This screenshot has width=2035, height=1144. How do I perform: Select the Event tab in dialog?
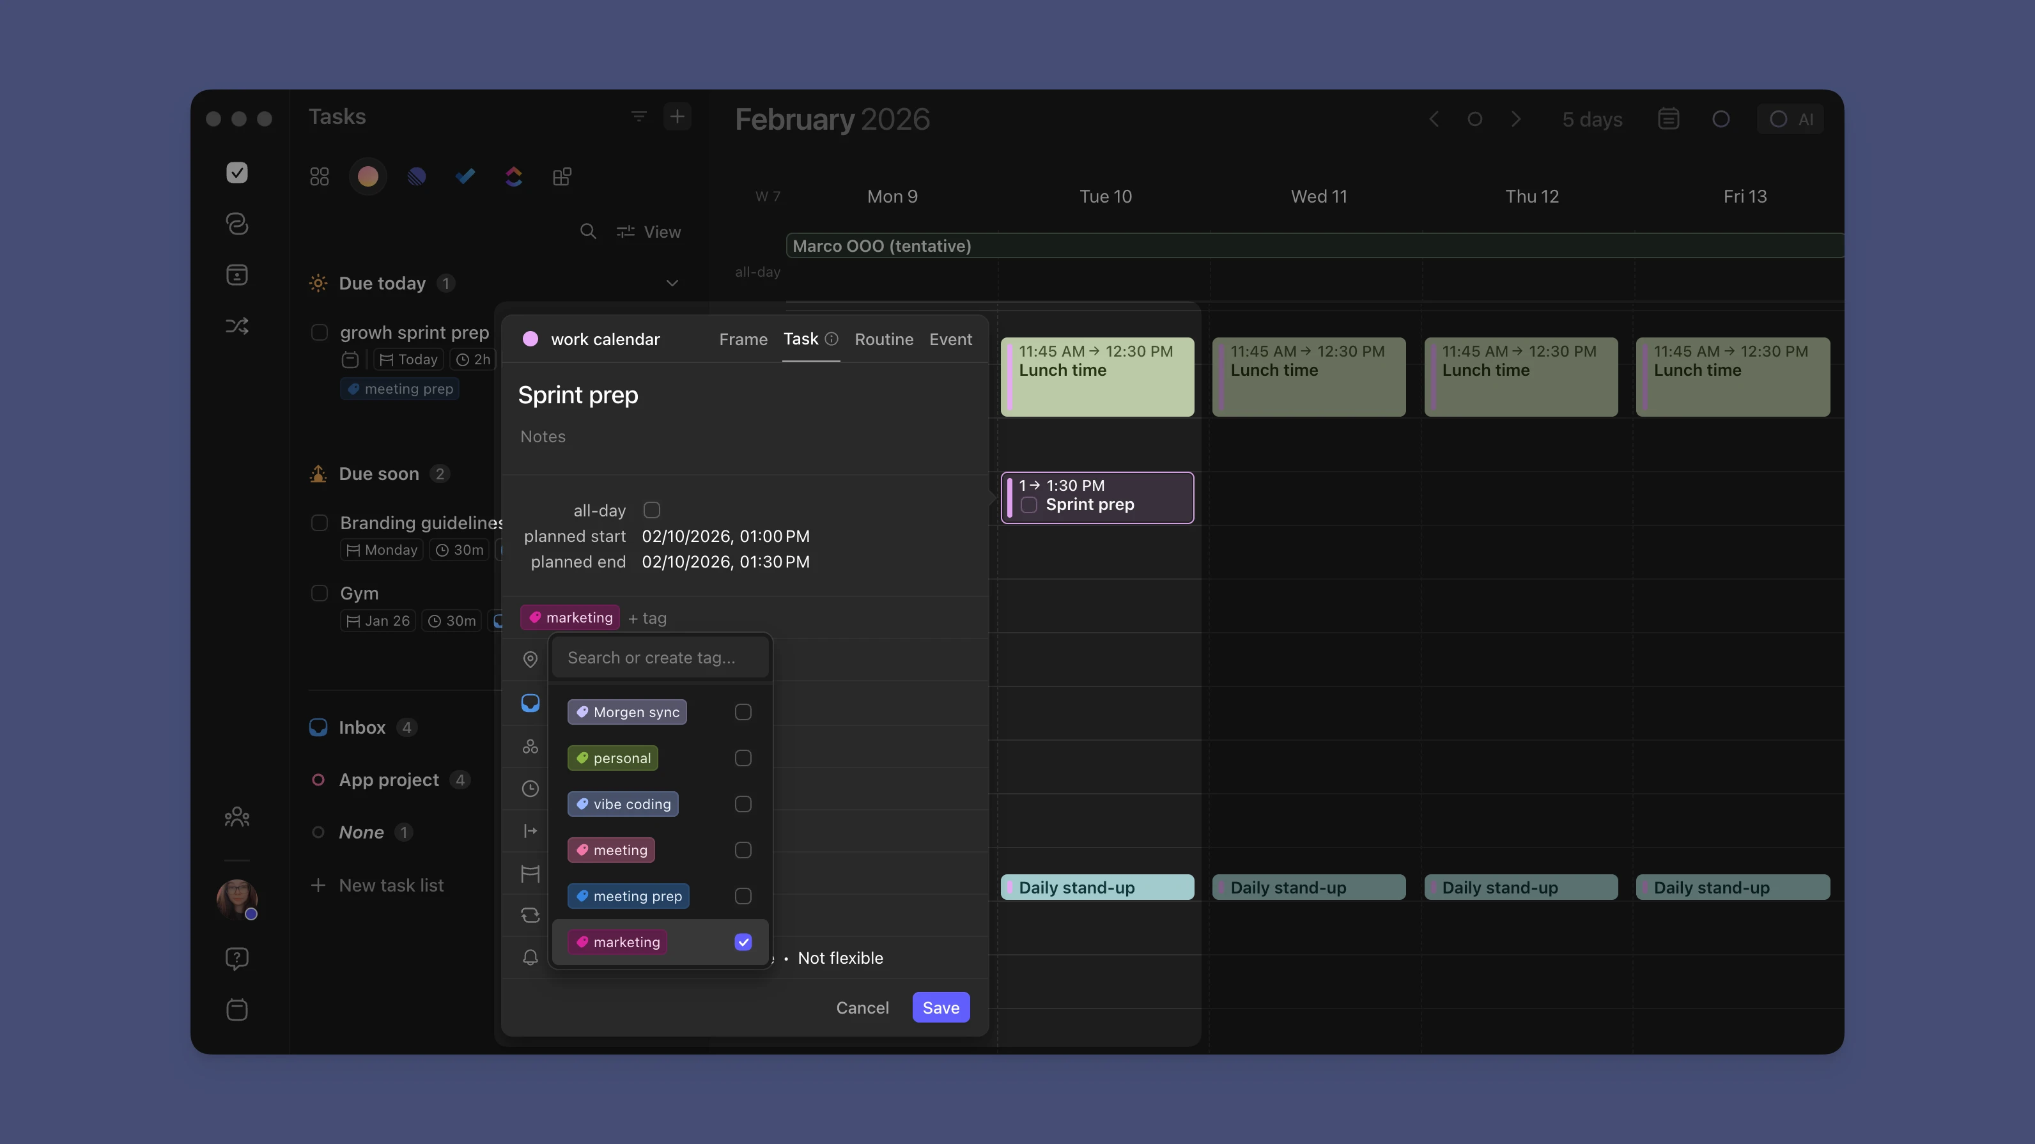coord(950,339)
